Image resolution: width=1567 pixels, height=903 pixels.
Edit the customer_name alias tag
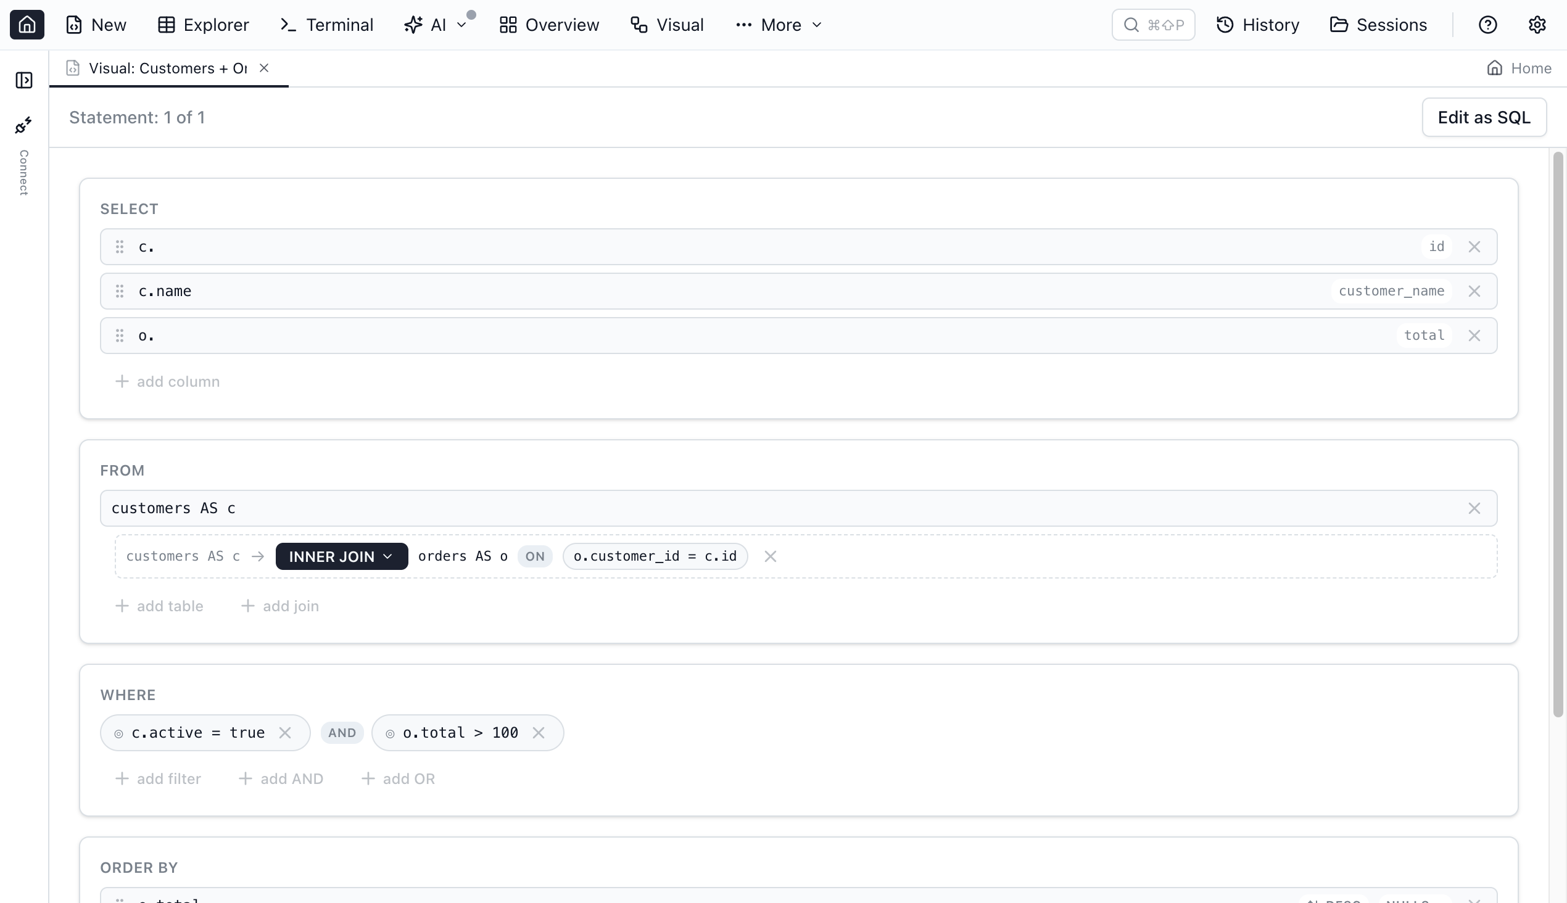point(1391,291)
